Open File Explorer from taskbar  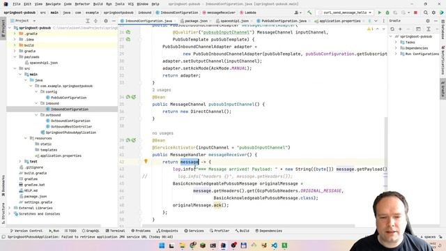point(182,245)
